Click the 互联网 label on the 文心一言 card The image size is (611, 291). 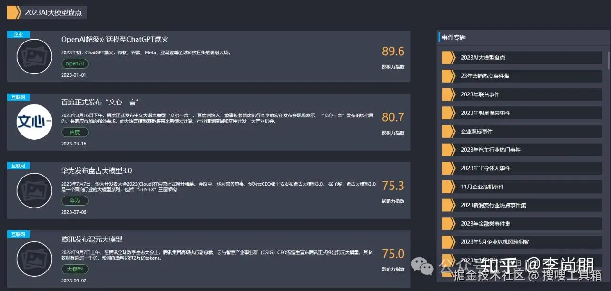19,97
